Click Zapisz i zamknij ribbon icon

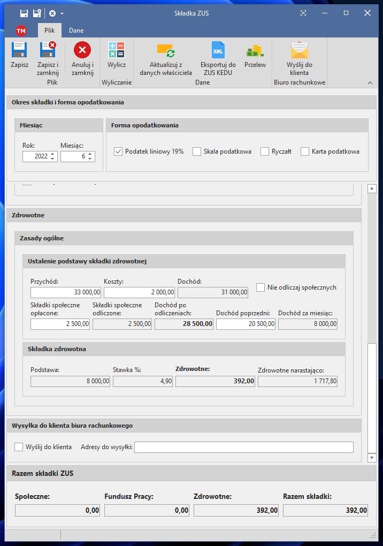[48, 51]
